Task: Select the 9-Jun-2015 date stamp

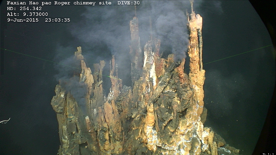Action: click(x=23, y=20)
